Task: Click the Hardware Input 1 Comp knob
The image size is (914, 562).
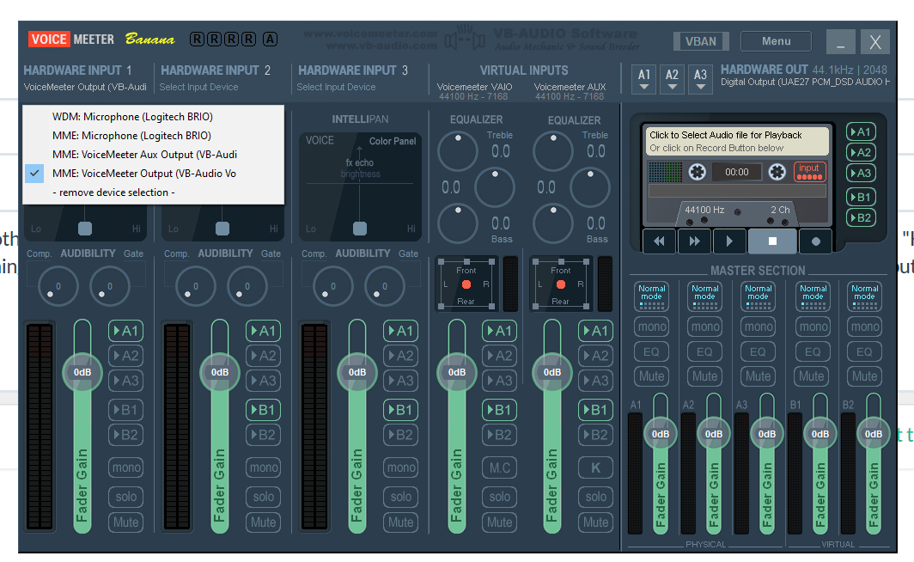Action: tap(58, 286)
